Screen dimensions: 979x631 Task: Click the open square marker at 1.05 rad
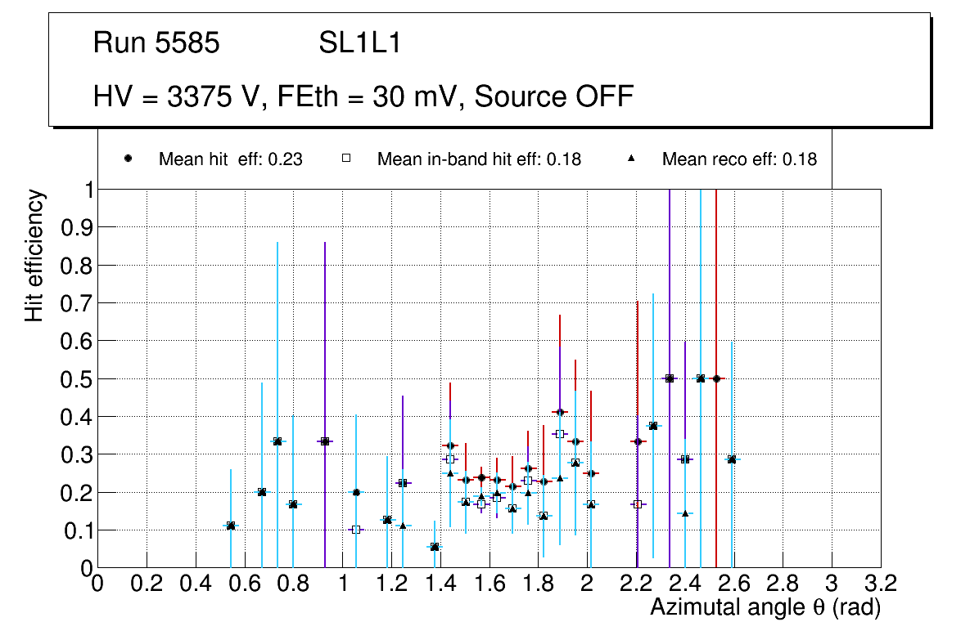click(355, 530)
